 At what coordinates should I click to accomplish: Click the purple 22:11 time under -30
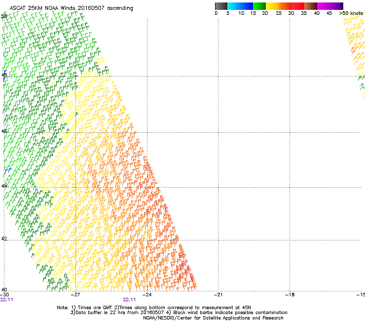click(6, 300)
